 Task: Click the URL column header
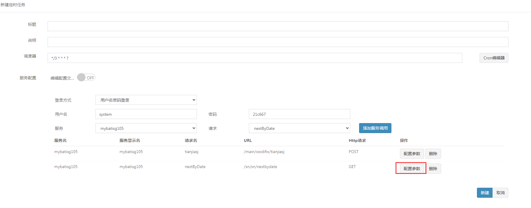tap(248, 140)
